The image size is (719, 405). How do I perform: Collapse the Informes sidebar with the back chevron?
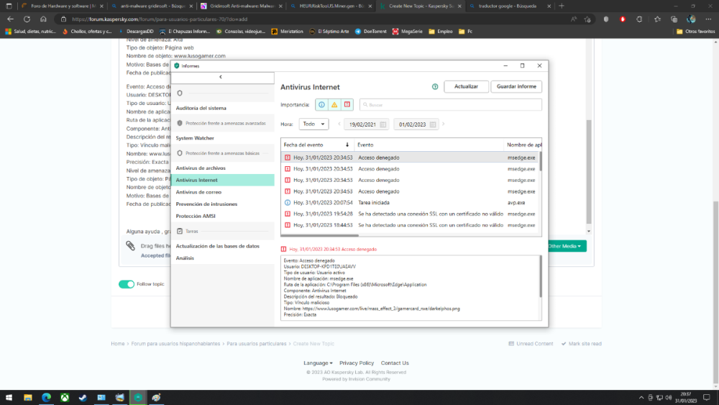(221, 77)
